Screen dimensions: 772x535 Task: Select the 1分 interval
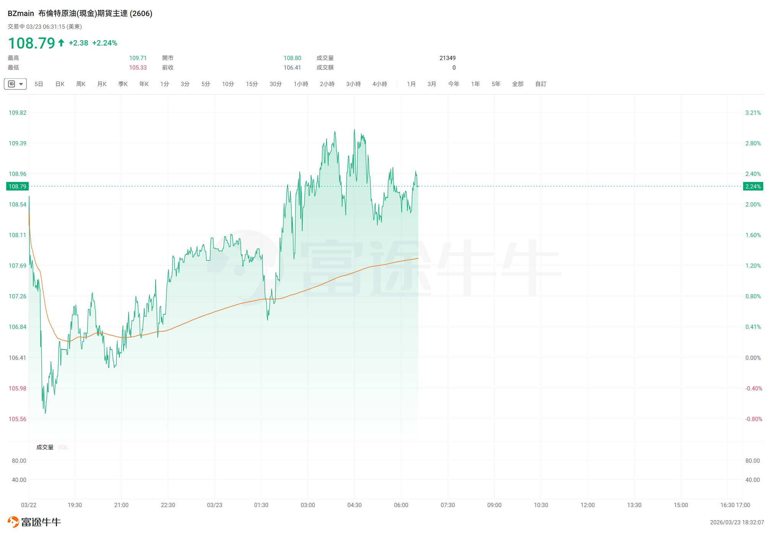[164, 84]
